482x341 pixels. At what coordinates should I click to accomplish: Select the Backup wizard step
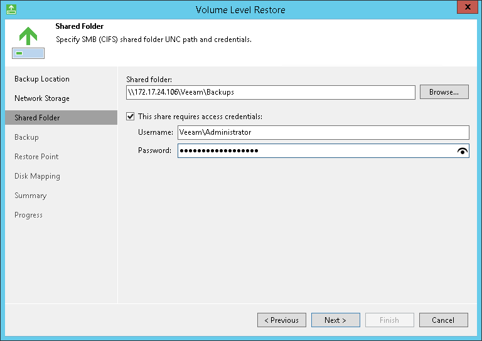coord(26,137)
